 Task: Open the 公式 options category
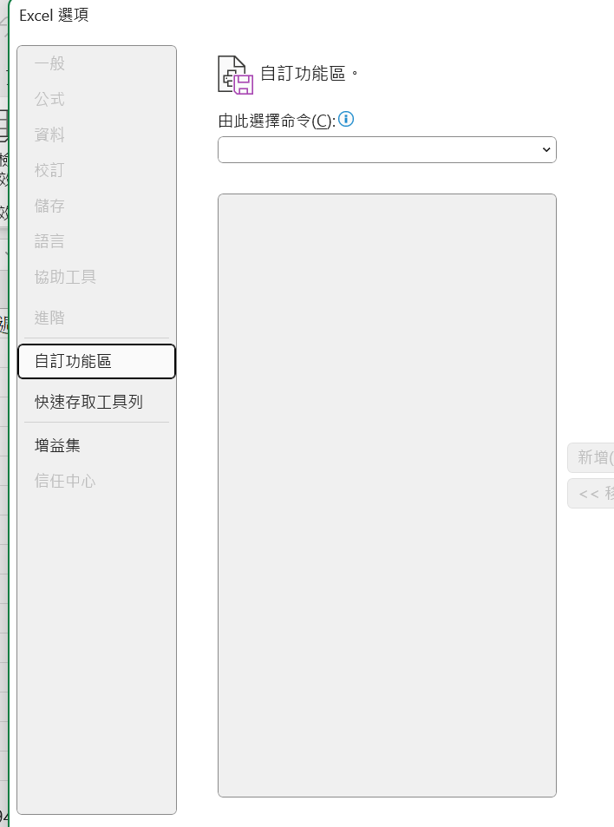pyautogui.click(x=96, y=99)
